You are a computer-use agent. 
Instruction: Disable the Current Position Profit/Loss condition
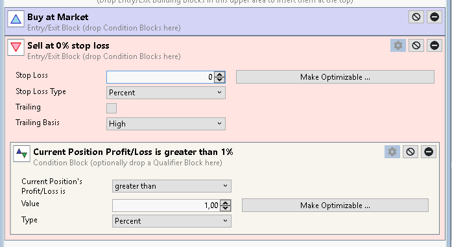coord(410,152)
